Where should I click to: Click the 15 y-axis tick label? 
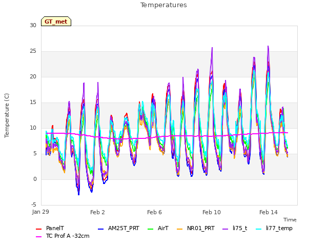(x=33, y=102)
